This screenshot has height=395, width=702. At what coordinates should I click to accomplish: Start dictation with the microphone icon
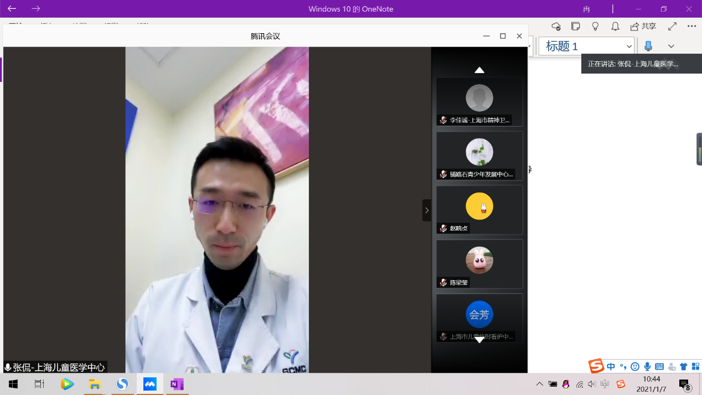click(x=648, y=46)
